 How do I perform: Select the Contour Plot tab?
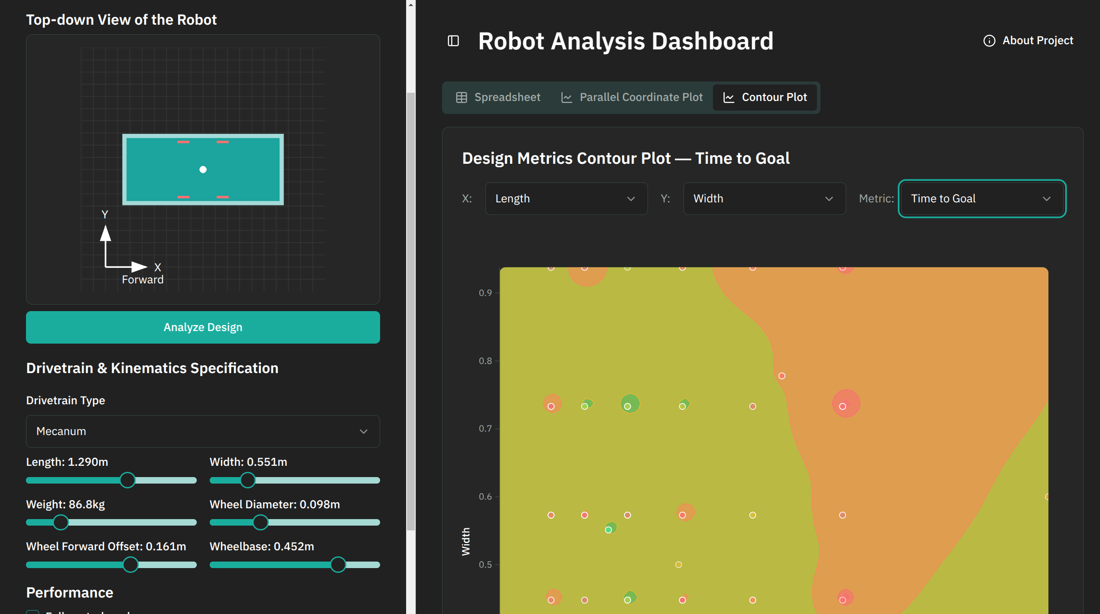tap(765, 97)
